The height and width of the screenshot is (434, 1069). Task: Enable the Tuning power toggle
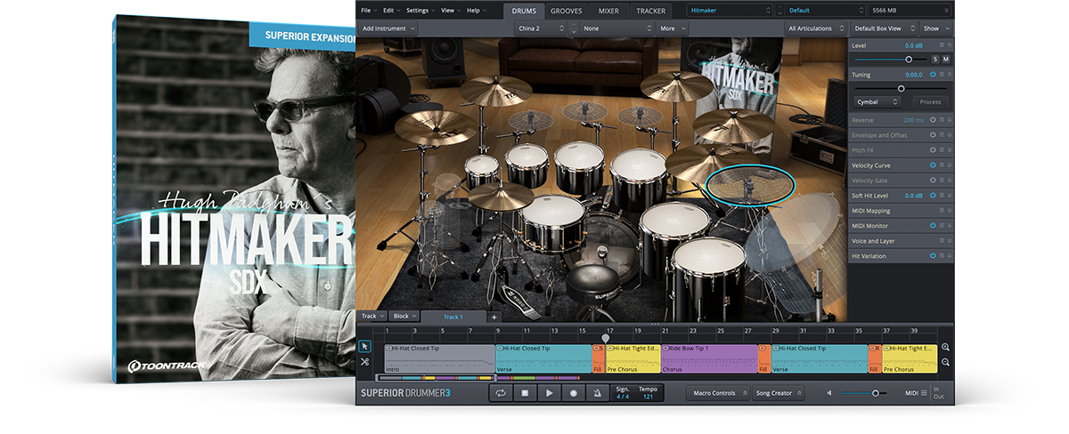tap(933, 75)
